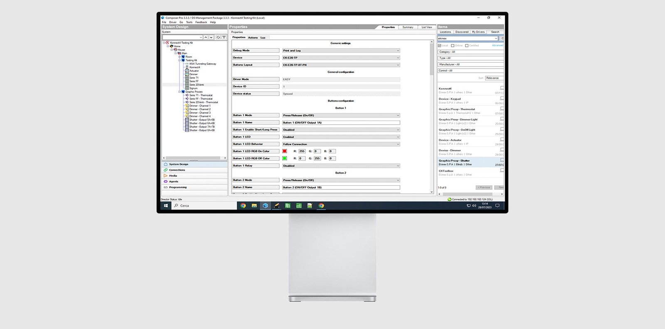Screen dimensions: 665x329
Task: Select the Konnect4 device under Testing Kit
Action: click(x=195, y=67)
